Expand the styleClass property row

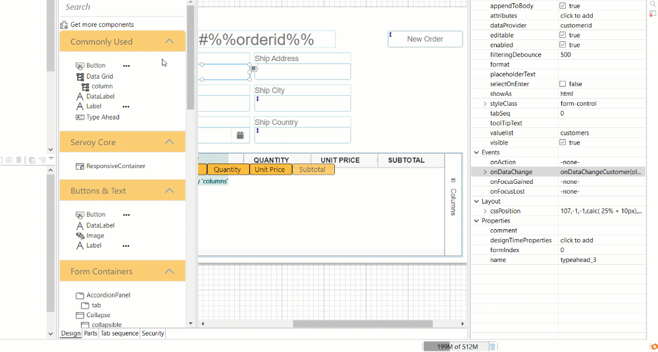pos(485,104)
